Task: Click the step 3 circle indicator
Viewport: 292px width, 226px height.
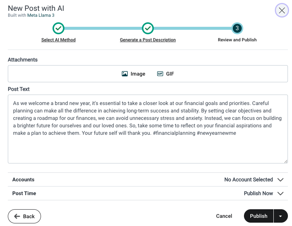Action: 237,28
